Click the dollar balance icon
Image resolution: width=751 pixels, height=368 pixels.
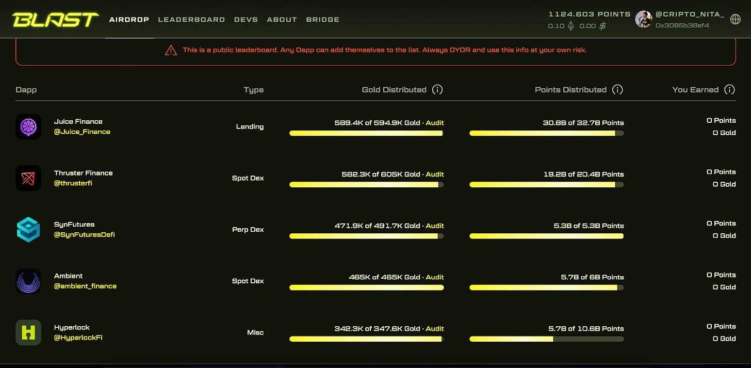tap(602, 25)
